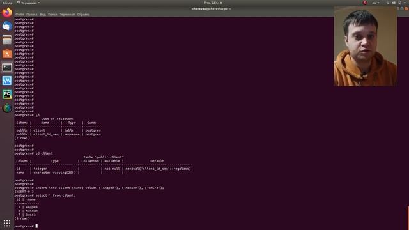Viewport: 409px width, 230px height.
Task: Show the applications grid
Action: (x=7, y=223)
